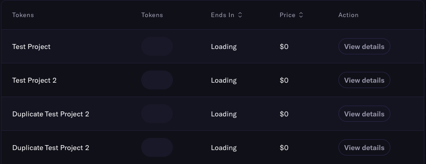Select the Test Project row name
This screenshot has height=164, width=426.
(x=31, y=47)
